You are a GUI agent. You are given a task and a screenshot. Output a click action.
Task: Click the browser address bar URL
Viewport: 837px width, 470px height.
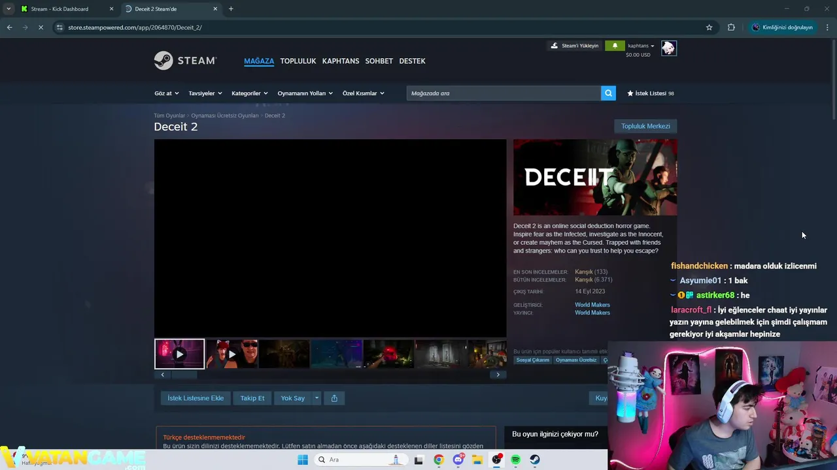click(135, 27)
